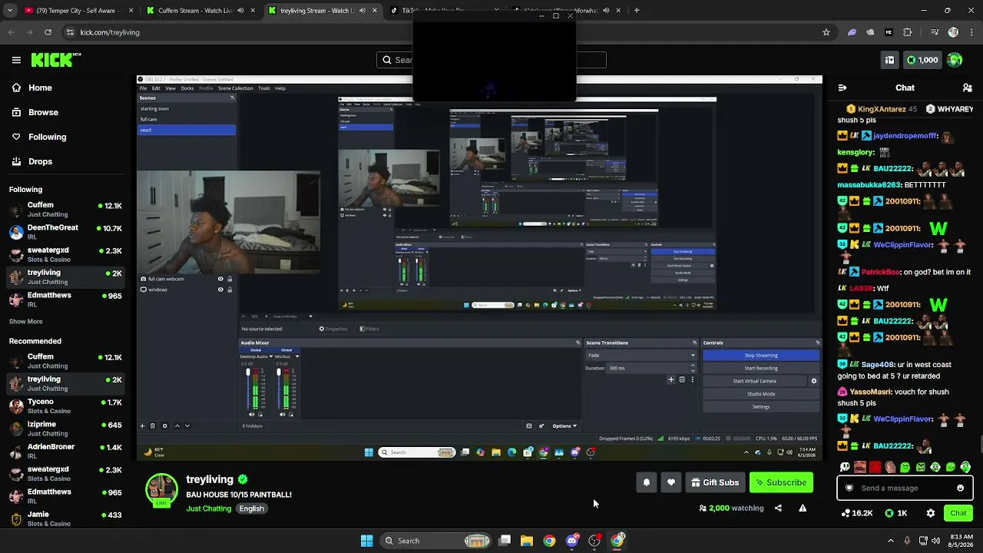Open the Kick hamburger sidebar menu
The width and height of the screenshot is (983, 553).
click(x=16, y=60)
